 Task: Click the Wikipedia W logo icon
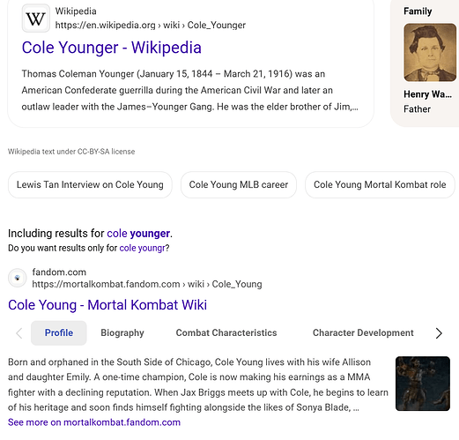click(36, 19)
